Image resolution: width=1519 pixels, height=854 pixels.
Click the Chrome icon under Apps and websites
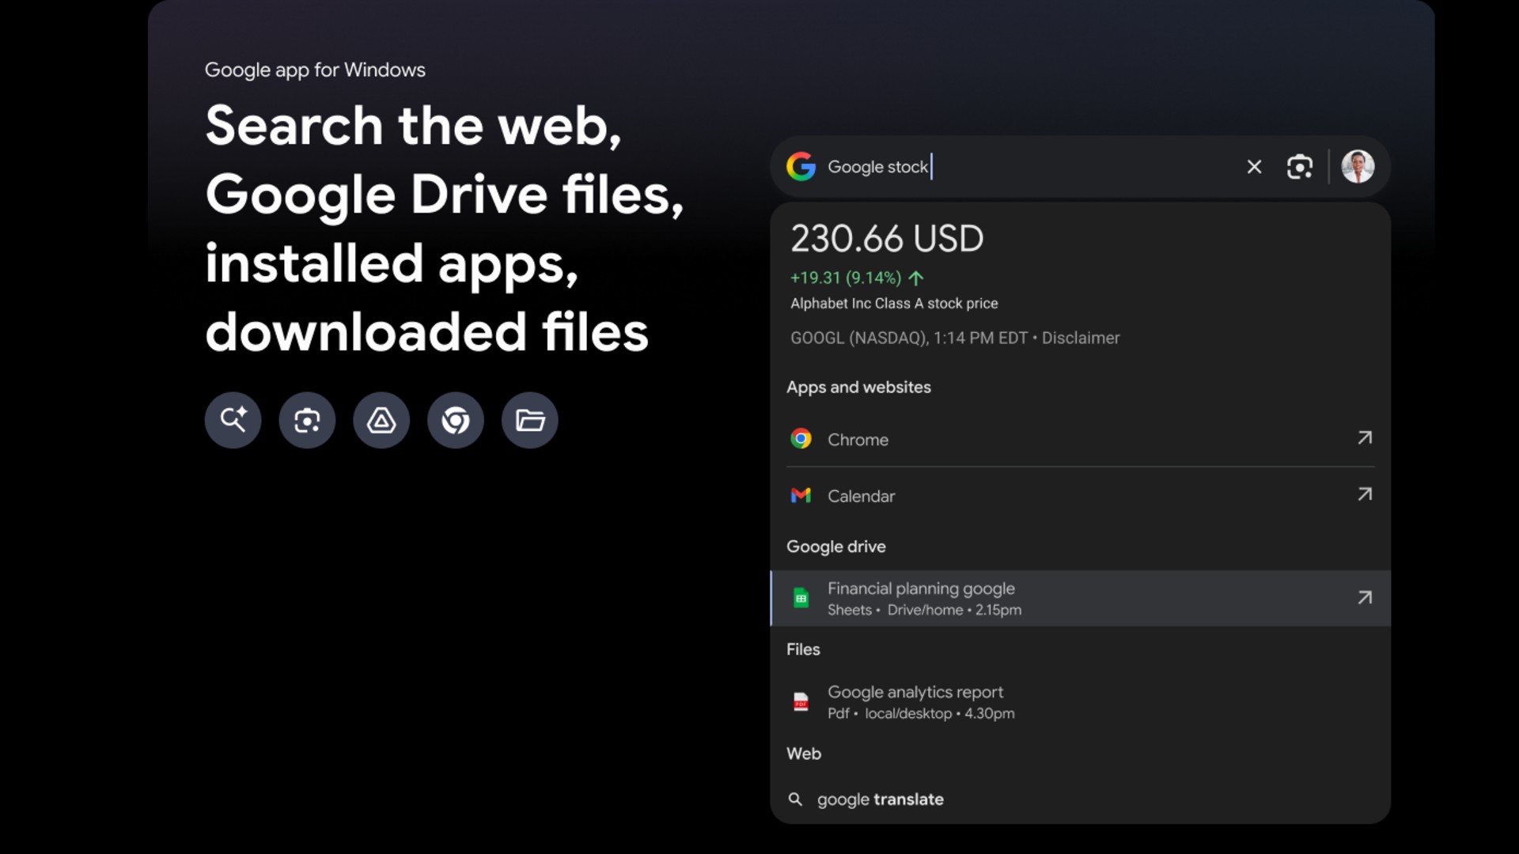pyautogui.click(x=801, y=439)
